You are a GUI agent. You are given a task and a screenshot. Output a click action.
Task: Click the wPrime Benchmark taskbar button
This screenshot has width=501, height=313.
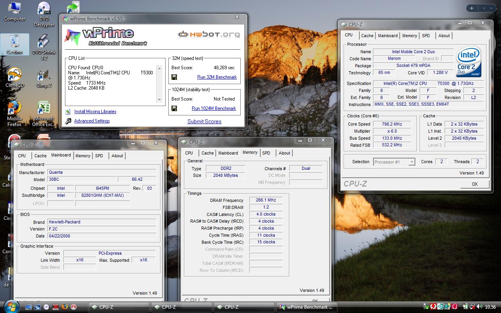click(x=307, y=307)
